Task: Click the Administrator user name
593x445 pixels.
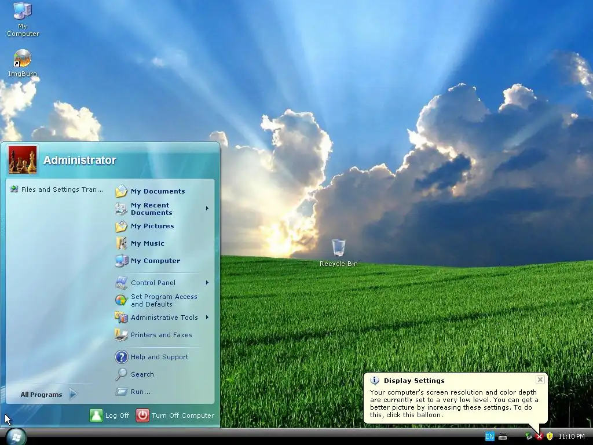Action: [x=80, y=160]
